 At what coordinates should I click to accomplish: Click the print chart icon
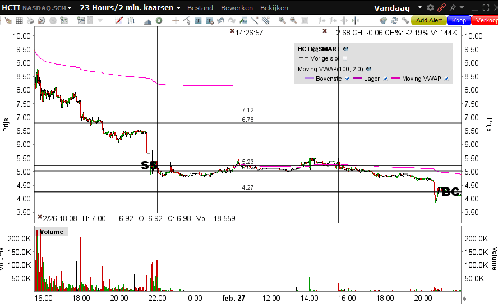tap(30, 21)
